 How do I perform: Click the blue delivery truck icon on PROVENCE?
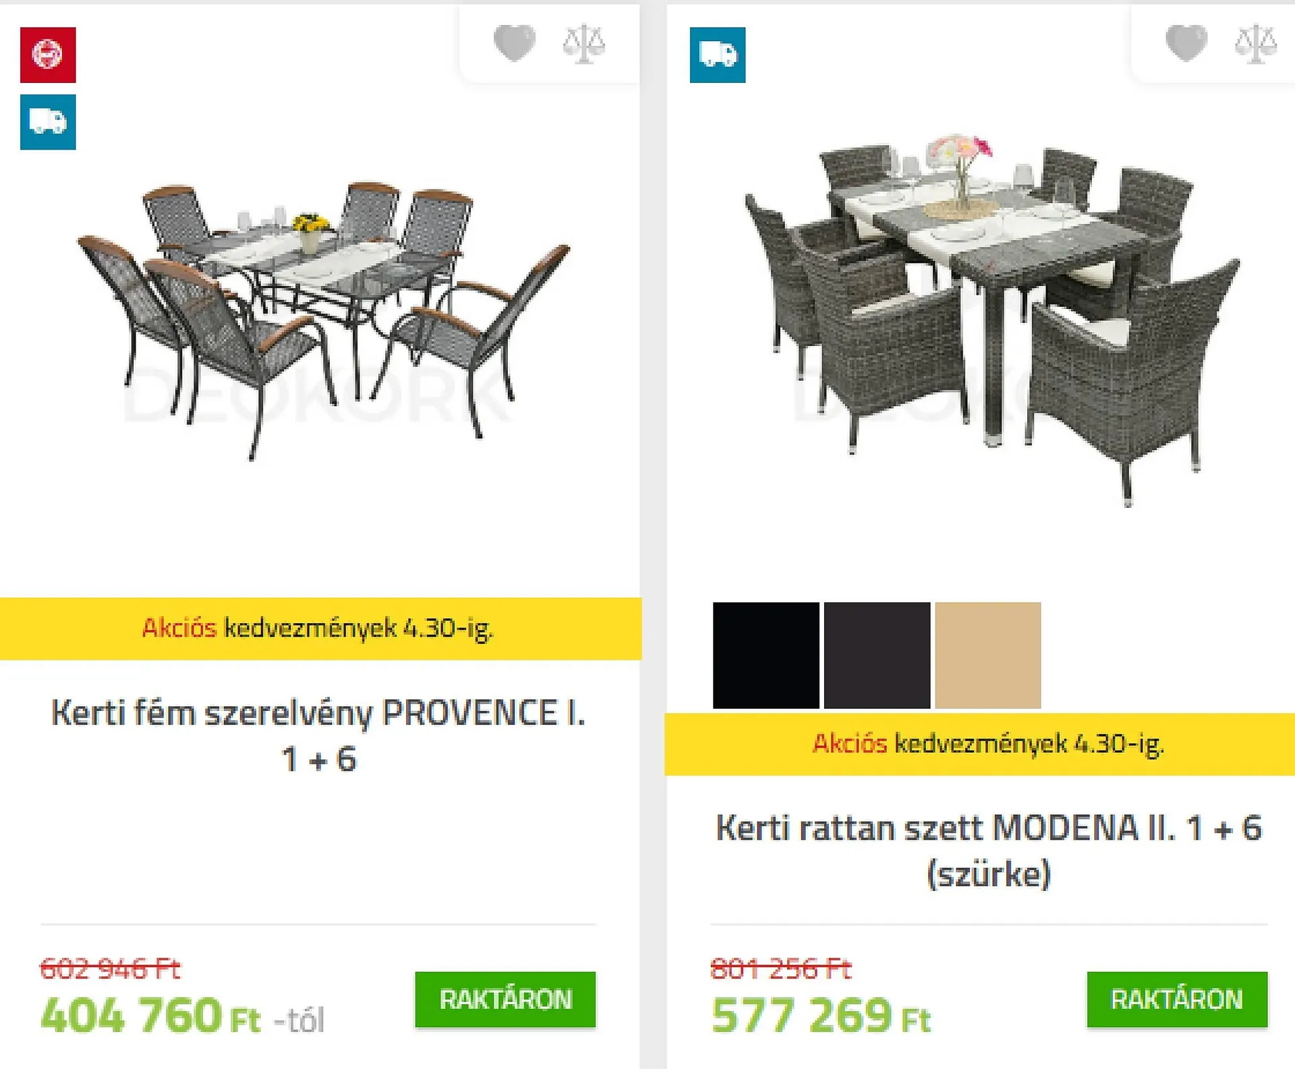[48, 122]
